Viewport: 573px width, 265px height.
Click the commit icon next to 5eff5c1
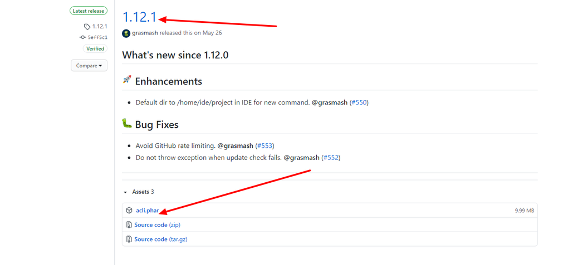[82, 37]
